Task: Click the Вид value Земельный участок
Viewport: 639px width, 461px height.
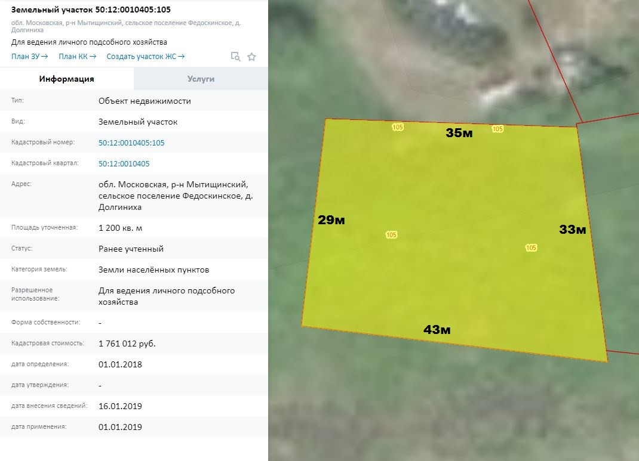Action: pos(138,122)
